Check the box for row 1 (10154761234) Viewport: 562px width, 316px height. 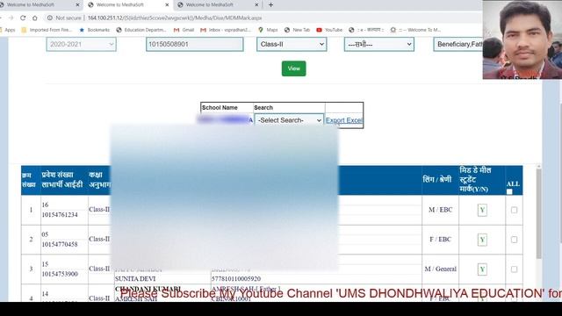(514, 210)
